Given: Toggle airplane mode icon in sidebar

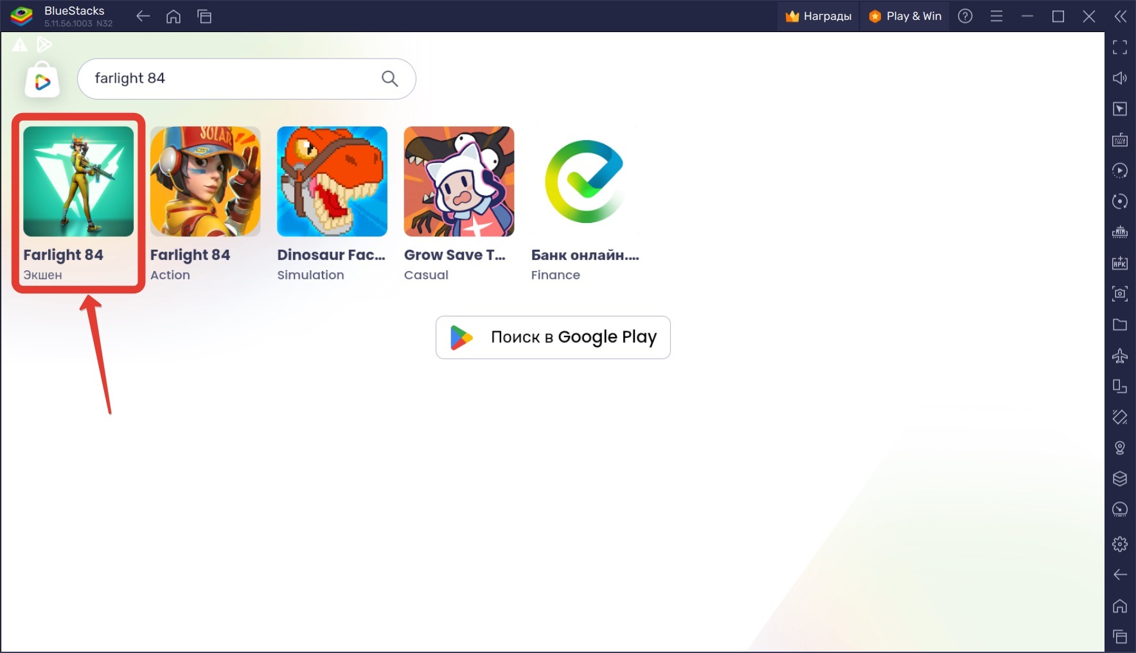Looking at the screenshot, I should pos(1120,355).
